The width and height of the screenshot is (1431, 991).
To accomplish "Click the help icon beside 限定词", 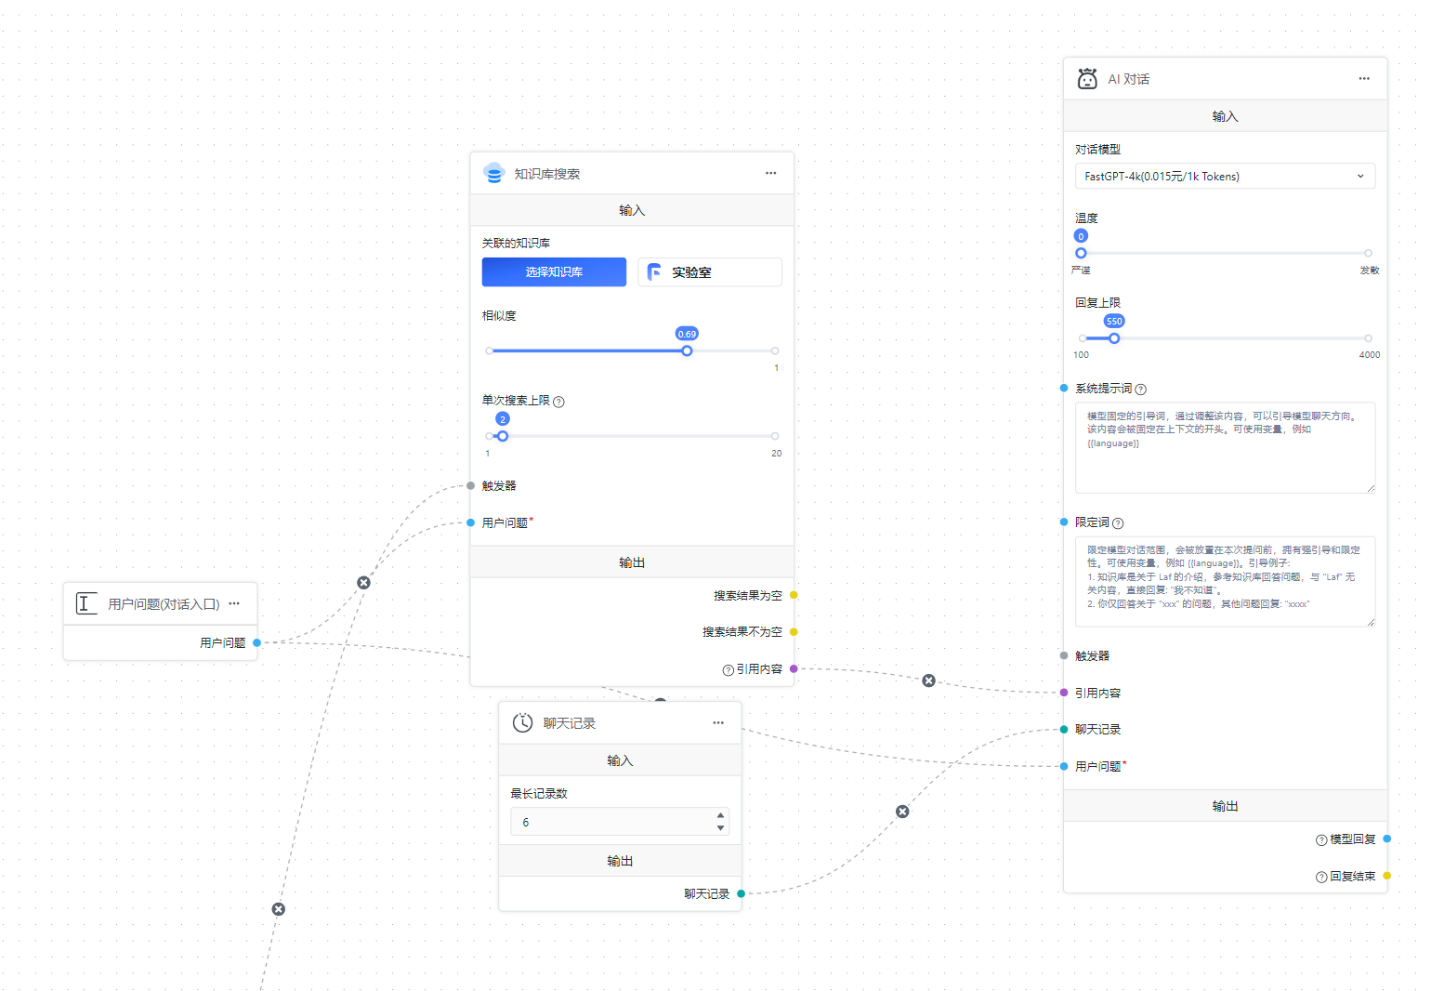I will [x=1118, y=523].
